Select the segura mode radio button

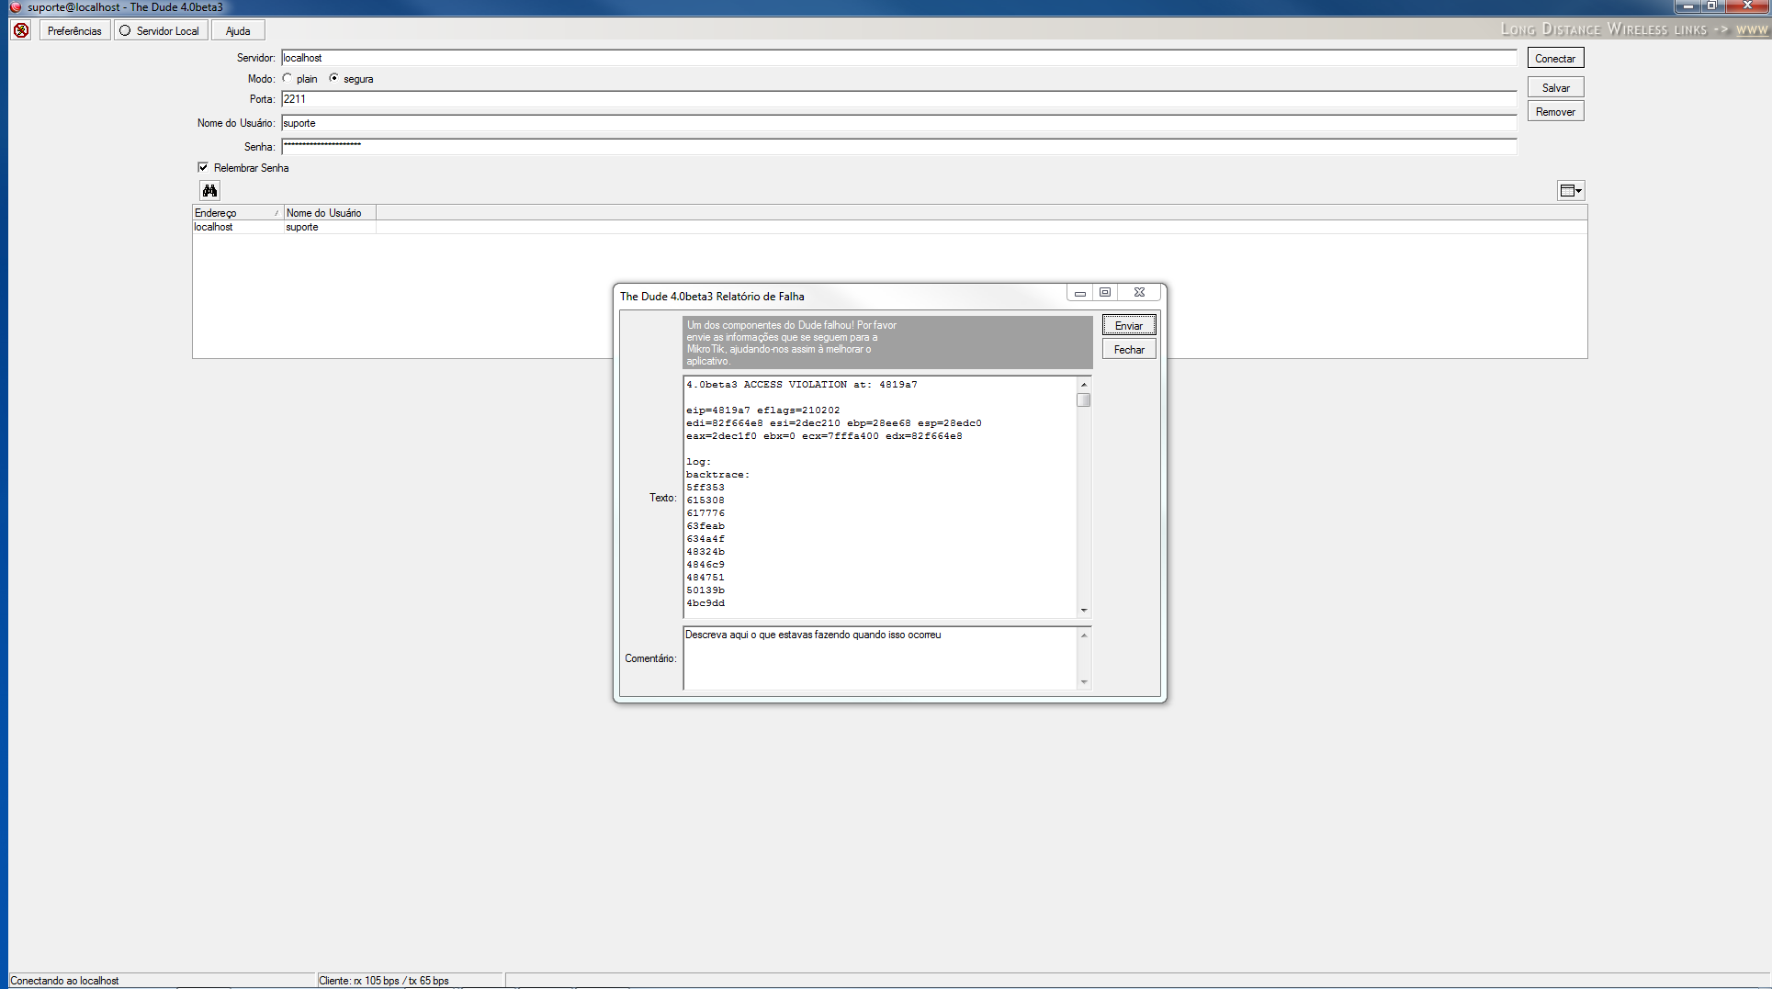[x=333, y=79]
